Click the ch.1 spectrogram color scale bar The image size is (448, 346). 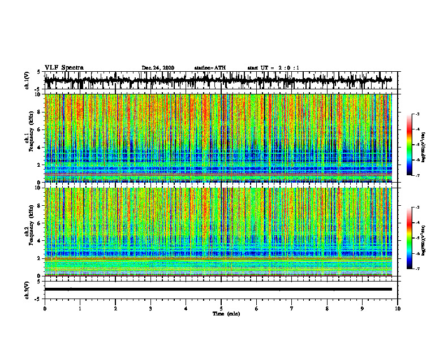[409, 145]
